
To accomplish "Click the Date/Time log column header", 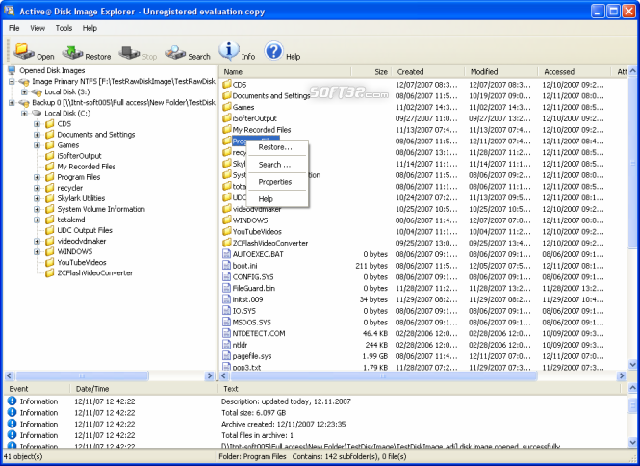I will [x=143, y=389].
